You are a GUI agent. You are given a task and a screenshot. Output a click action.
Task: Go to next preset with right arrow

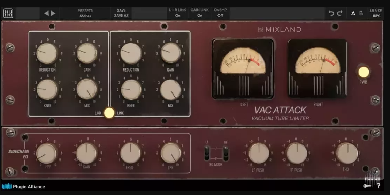click(53, 13)
